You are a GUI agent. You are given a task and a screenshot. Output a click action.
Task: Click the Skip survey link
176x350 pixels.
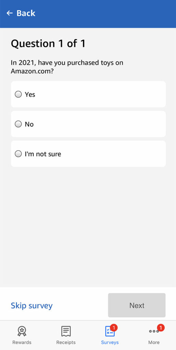tap(32, 305)
